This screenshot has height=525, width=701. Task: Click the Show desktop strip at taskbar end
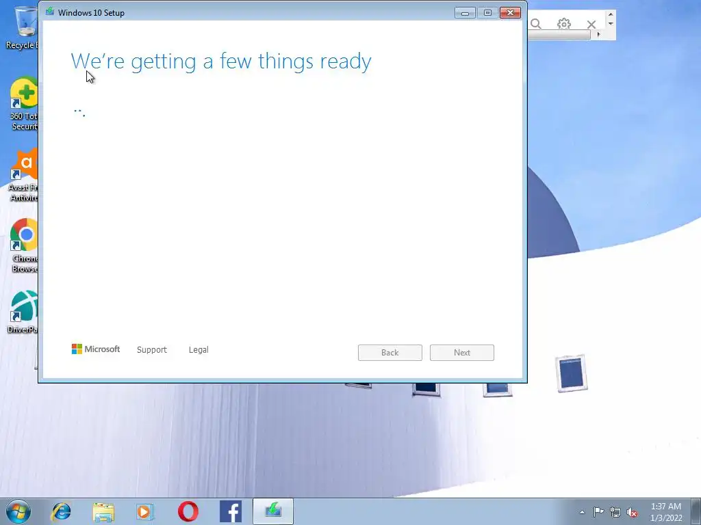(x=698, y=511)
